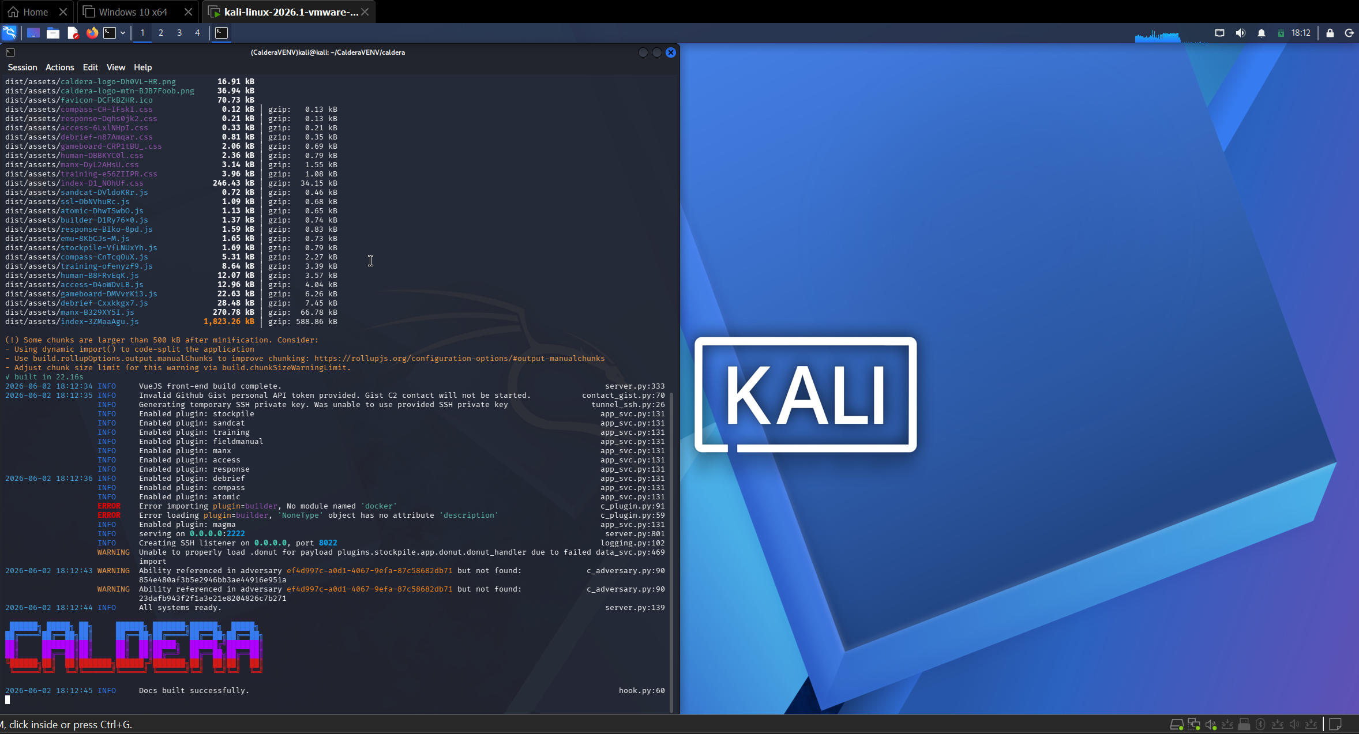Open the text editor launcher icon

coord(73,33)
